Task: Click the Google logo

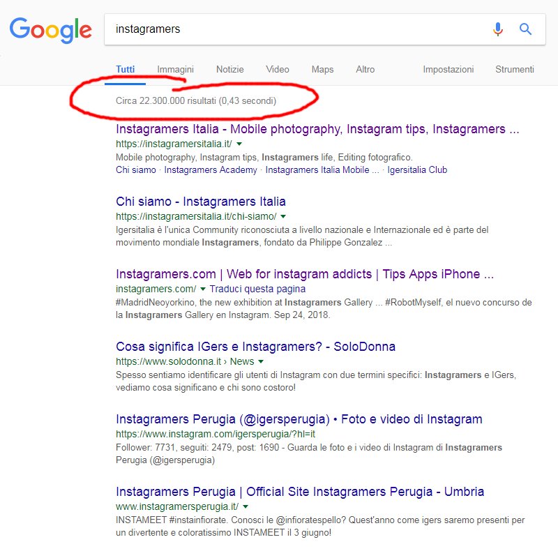Action: pos(50,30)
